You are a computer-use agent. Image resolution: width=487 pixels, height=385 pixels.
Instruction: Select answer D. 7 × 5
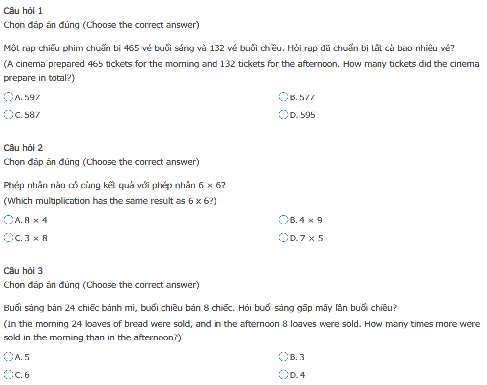pyautogui.click(x=283, y=238)
